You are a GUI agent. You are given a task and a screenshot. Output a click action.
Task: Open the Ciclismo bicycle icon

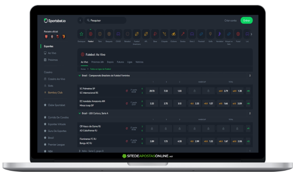(173, 34)
